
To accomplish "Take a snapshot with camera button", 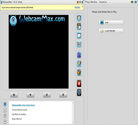I will (x=14, y=95).
